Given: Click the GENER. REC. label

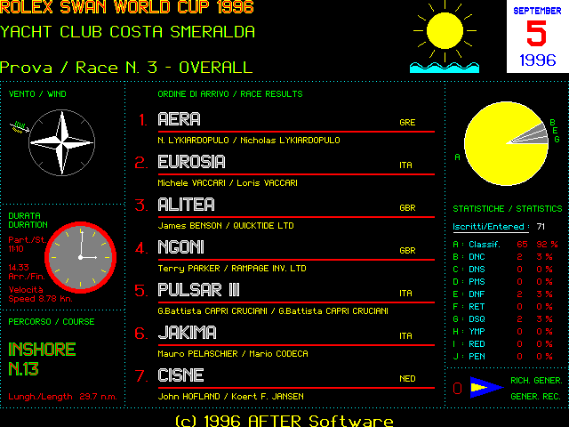Looking at the screenshot, I should pos(535,397).
